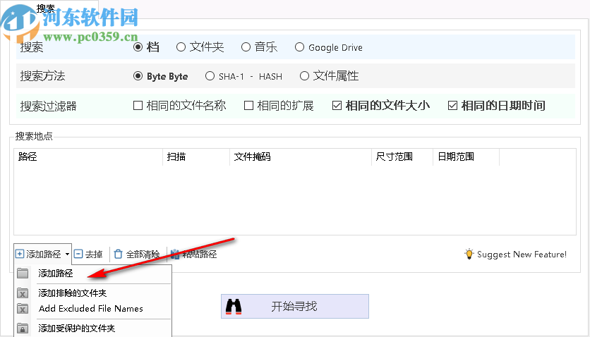Collapse the 添加路径 dropdown arrow
This screenshot has width=590, height=337.
tap(67, 255)
